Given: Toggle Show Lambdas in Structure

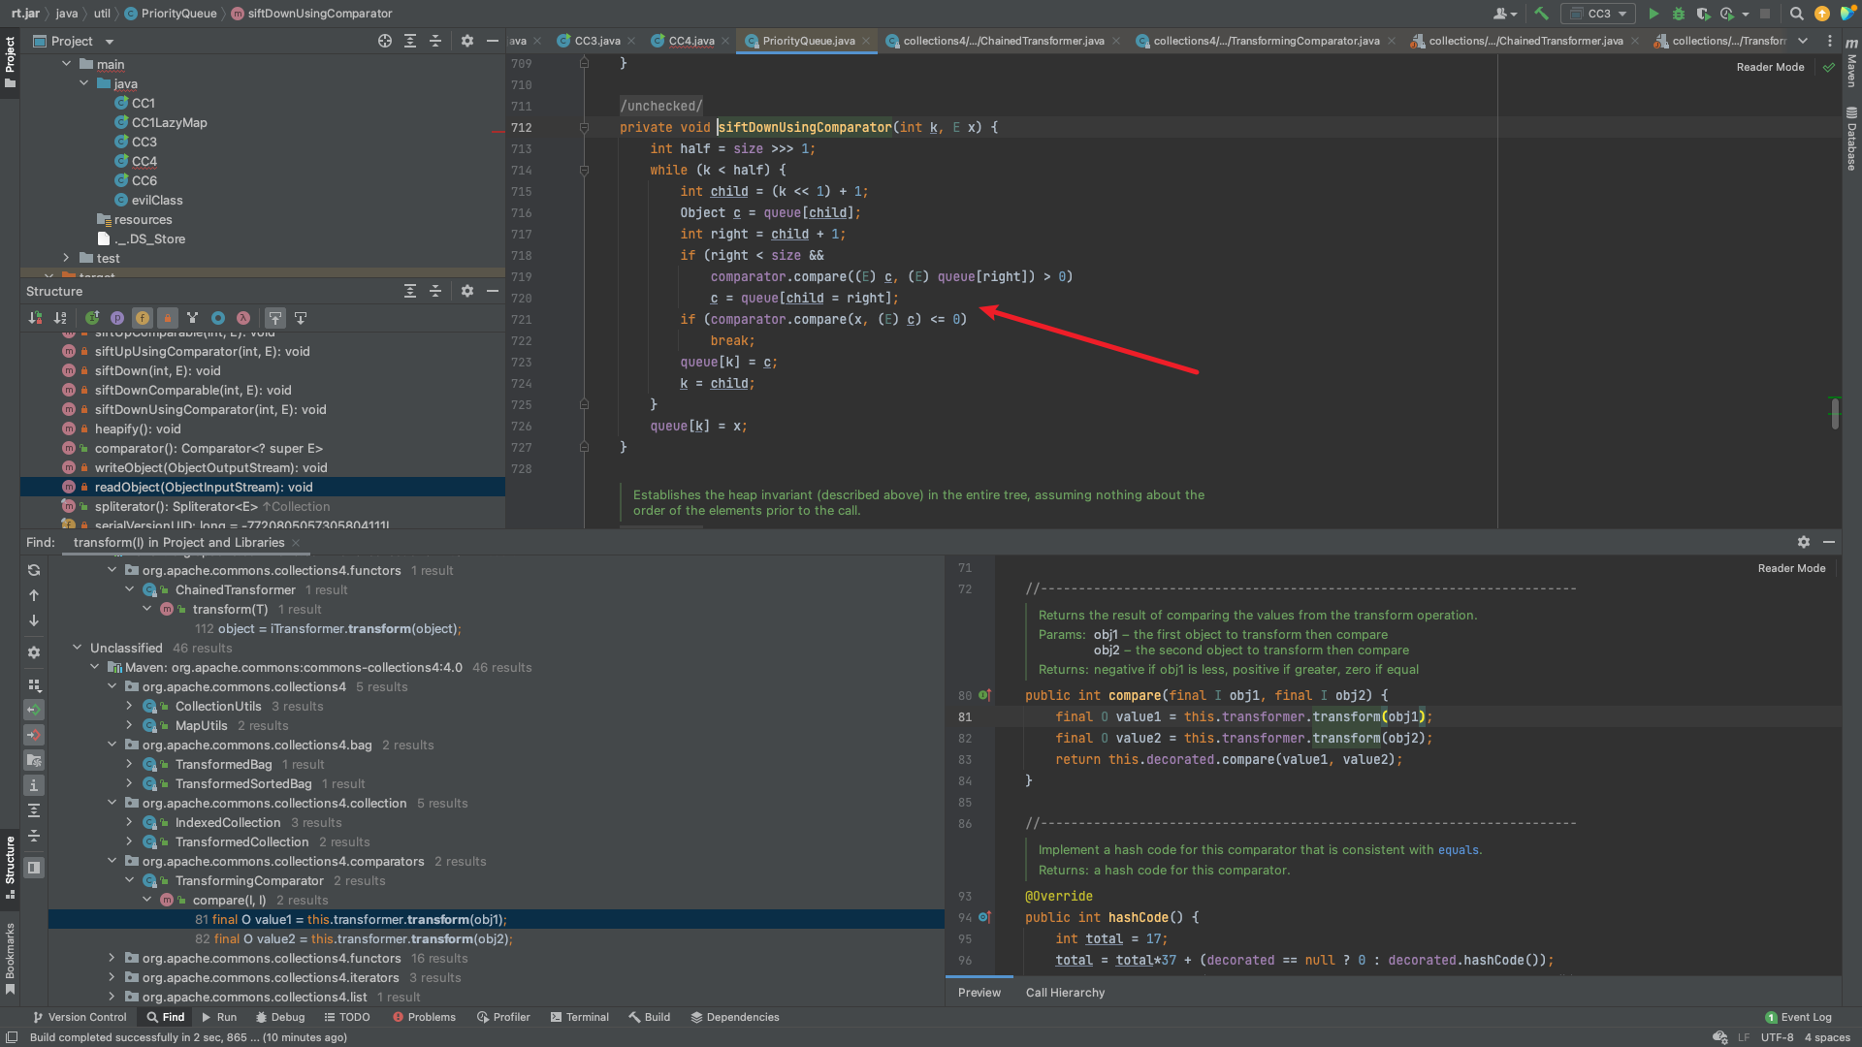Looking at the screenshot, I should point(243,318).
